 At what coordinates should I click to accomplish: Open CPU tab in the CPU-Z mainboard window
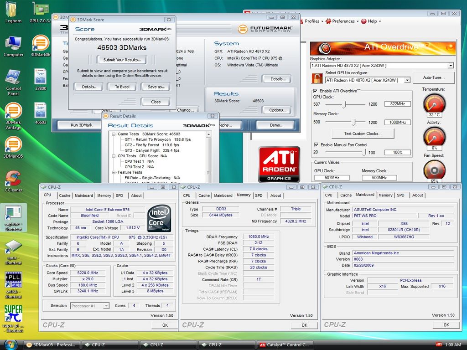coord(329,195)
